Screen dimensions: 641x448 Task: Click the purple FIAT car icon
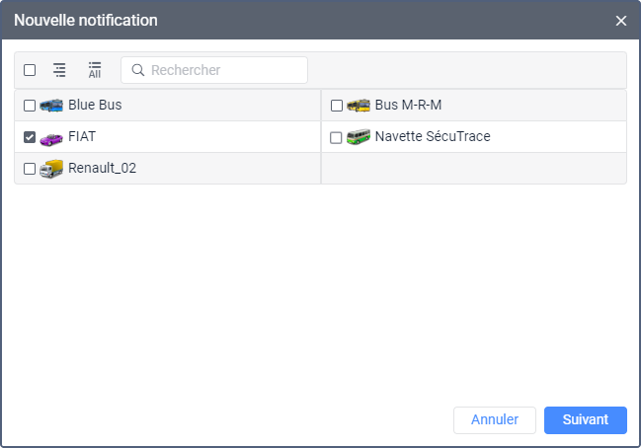pyautogui.click(x=51, y=137)
